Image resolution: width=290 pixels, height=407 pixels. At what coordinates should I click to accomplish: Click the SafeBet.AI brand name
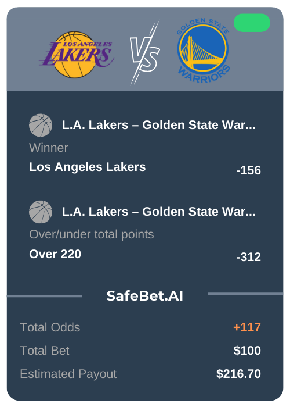(x=145, y=296)
